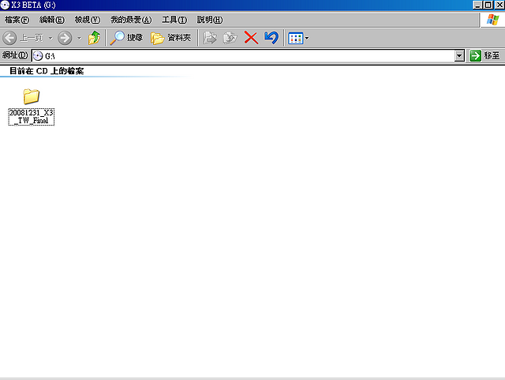Open the Back history dropdown arrow

[x=50, y=38]
